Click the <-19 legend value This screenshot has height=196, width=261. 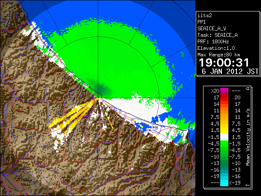235,183
